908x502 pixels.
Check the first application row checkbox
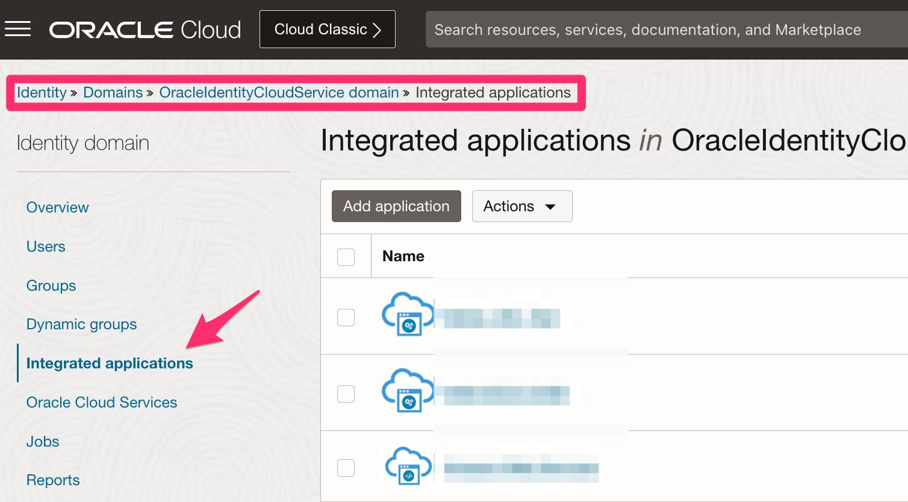pyautogui.click(x=346, y=317)
